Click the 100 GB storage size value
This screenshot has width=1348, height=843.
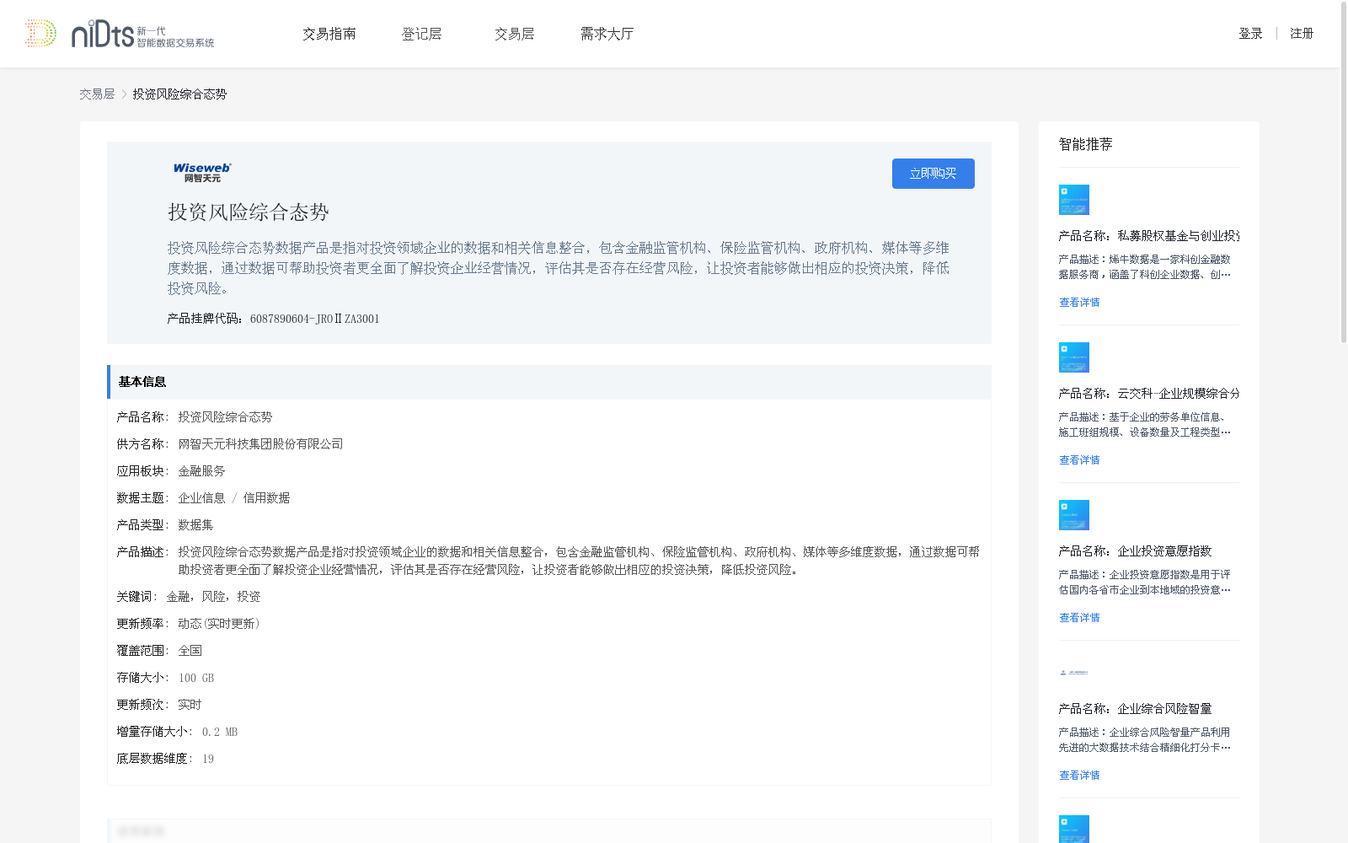pyautogui.click(x=196, y=678)
